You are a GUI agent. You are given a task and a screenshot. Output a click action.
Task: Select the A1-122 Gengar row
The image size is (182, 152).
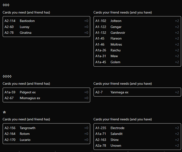pyautogui.click(x=137, y=27)
